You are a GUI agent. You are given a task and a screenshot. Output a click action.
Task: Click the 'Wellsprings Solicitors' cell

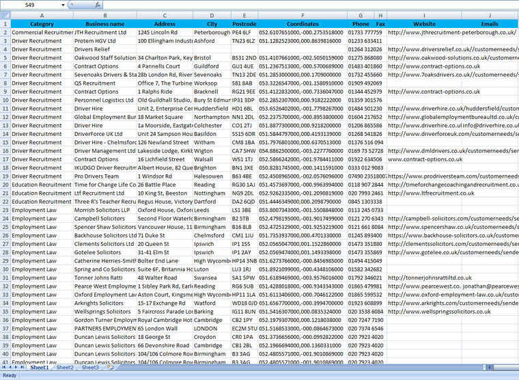(105, 312)
